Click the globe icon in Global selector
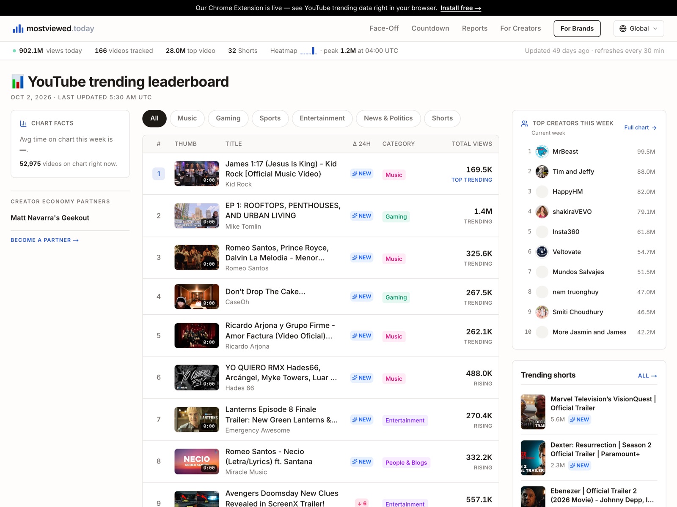 623,28
